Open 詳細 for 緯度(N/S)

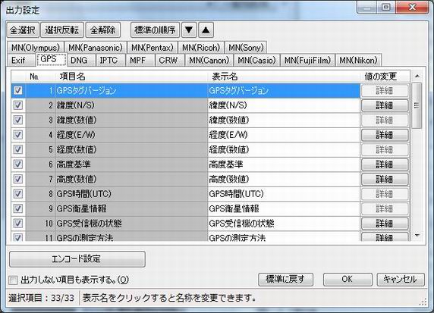click(x=385, y=105)
